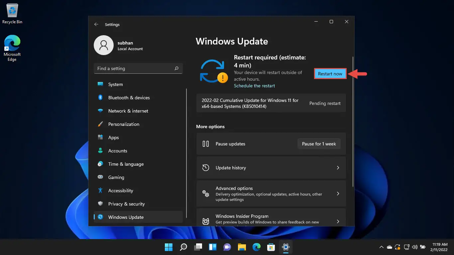The width and height of the screenshot is (454, 255).
Task: Click the OneDrive cloud tray icon
Action: (x=390, y=247)
